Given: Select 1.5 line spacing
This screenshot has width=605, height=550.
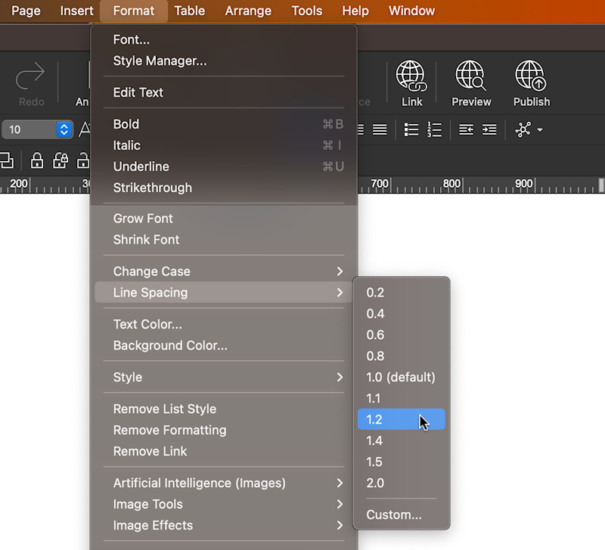Looking at the screenshot, I should 374,462.
